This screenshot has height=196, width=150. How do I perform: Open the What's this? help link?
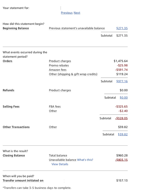point(85,160)
